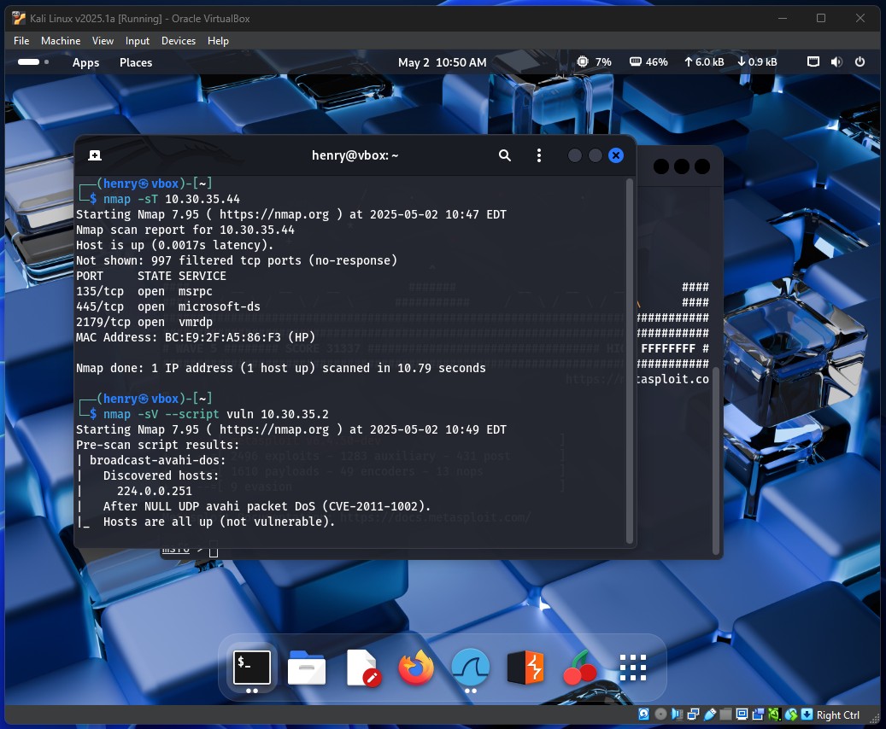Open the VirtualBox Machine menu
The image size is (886, 729).
point(61,41)
